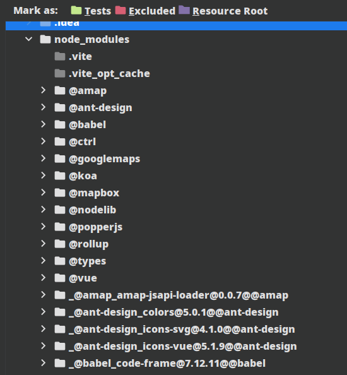The width and height of the screenshot is (347, 375).
Task: Click the @ctrl folder icon
Action: point(60,141)
